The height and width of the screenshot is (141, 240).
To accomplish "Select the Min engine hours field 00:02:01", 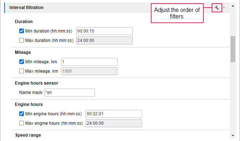I will click(x=114, y=114).
